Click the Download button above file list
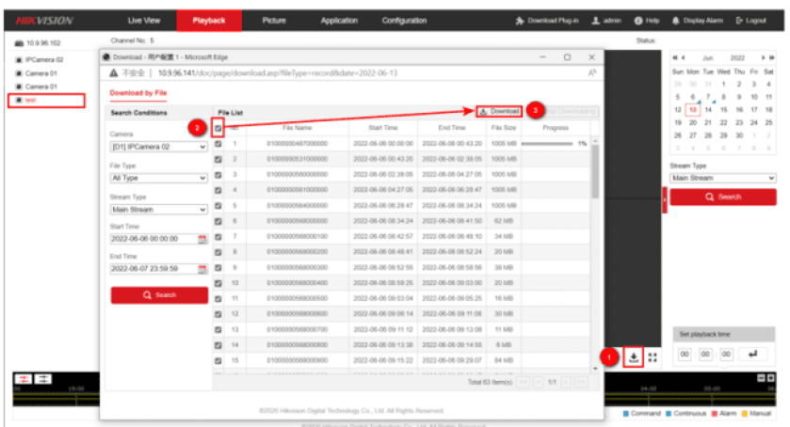The width and height of the screenshot is (790, 427). coord(500,111)
